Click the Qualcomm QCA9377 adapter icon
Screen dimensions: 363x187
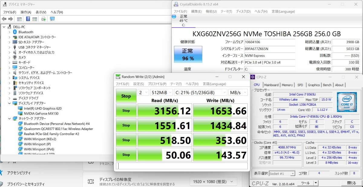coord(20,129)
